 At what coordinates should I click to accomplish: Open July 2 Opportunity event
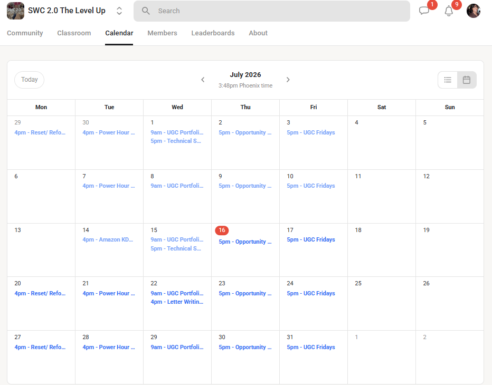coord(245,132)
